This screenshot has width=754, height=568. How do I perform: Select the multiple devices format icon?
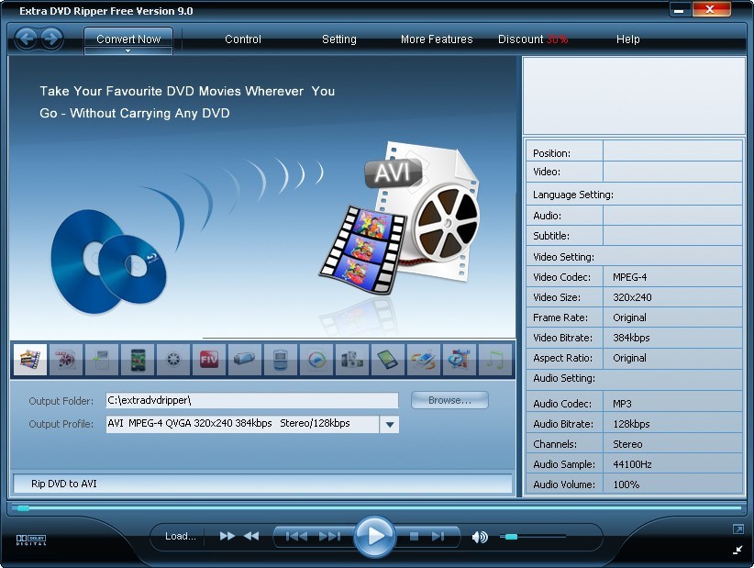pyautogui.click(x=352, y=360)
